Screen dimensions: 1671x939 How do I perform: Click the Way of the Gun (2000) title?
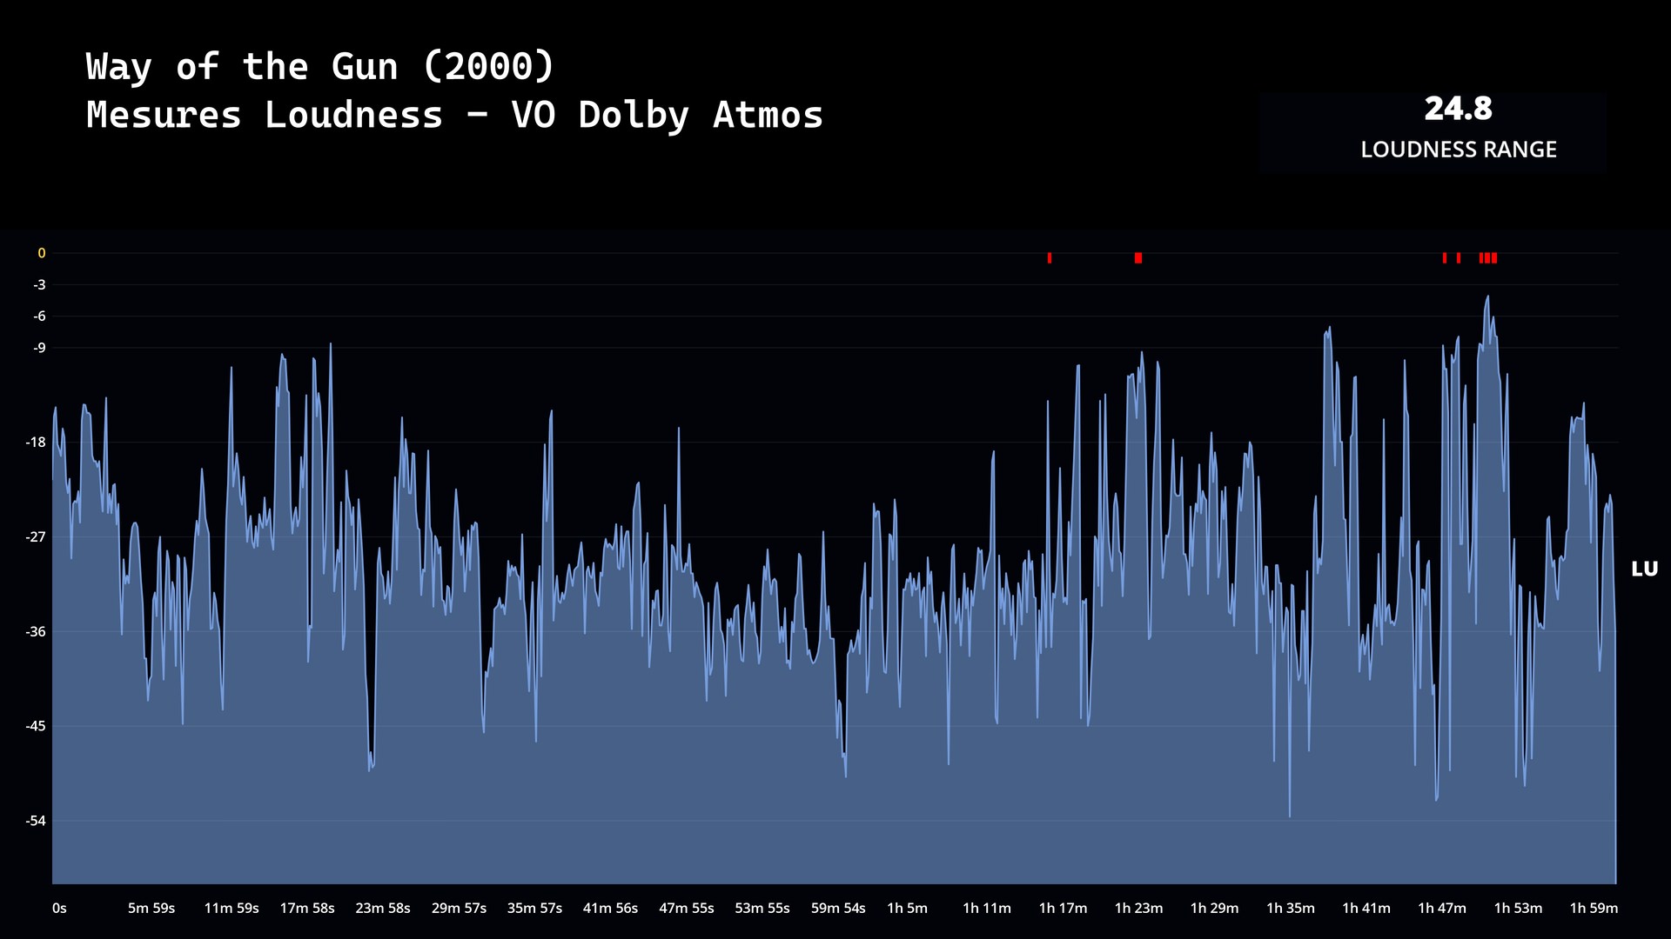pyautogui.click(x=319, y=67)
